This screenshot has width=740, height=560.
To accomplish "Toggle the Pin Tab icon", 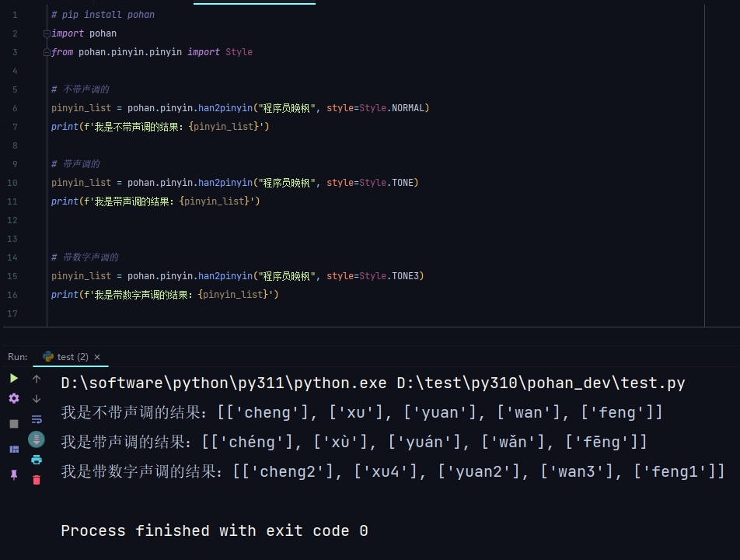I will (14, 474).
